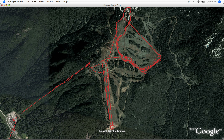
Task: Click the Bluetooth status icon
Action: tap(194, 2)
